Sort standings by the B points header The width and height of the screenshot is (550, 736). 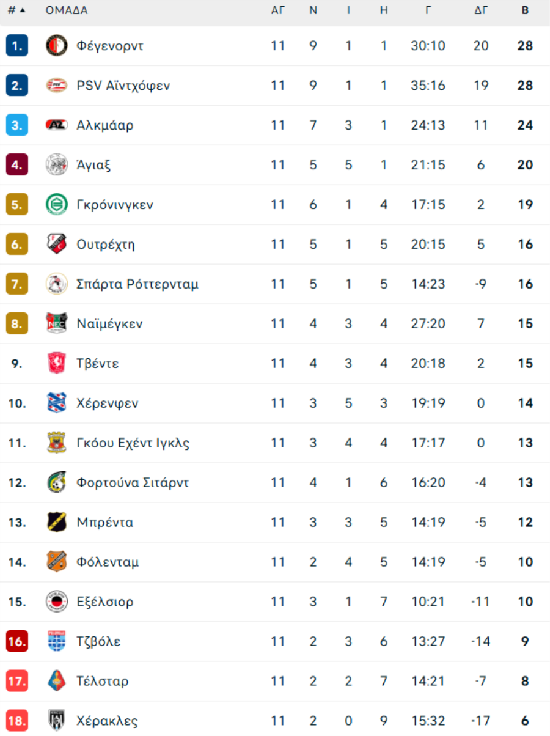525,10
